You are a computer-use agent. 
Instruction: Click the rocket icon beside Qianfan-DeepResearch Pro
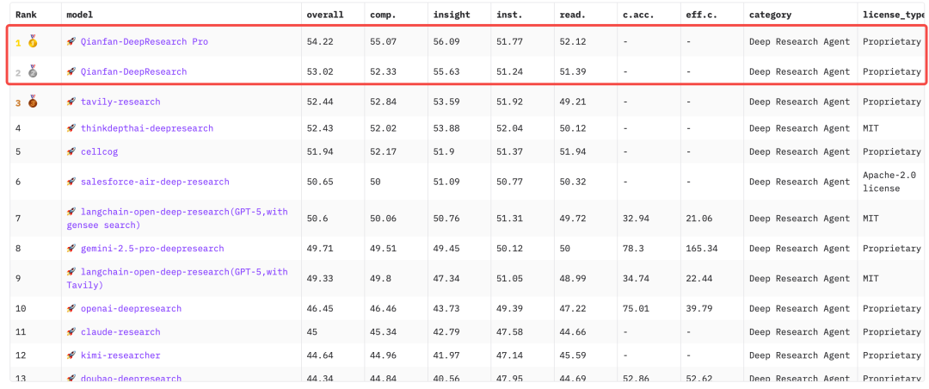coord(71,41)
